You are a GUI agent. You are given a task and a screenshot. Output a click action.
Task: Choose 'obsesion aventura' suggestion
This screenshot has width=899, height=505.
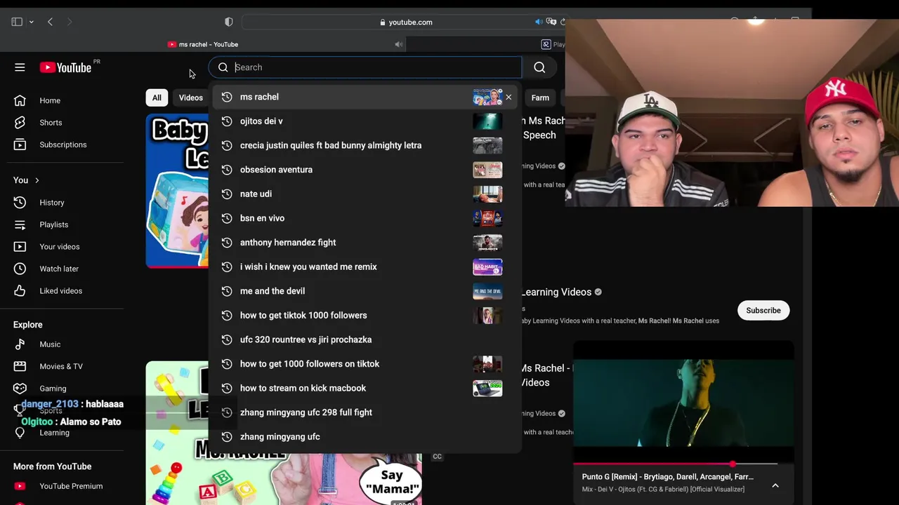[365, 170]
